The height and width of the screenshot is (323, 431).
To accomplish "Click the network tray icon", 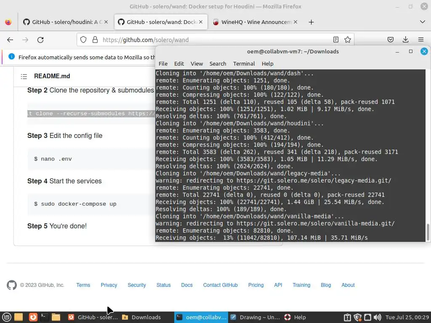I will pyautogui.click(x=367, y=318).
